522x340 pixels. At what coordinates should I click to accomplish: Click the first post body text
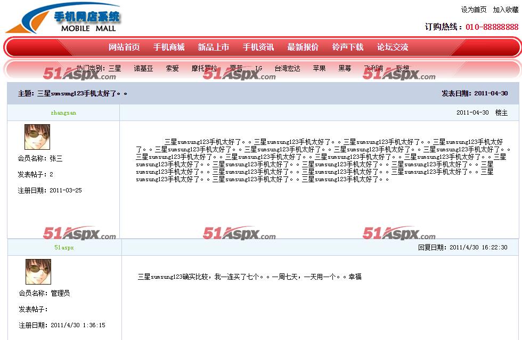click(323, 160)
